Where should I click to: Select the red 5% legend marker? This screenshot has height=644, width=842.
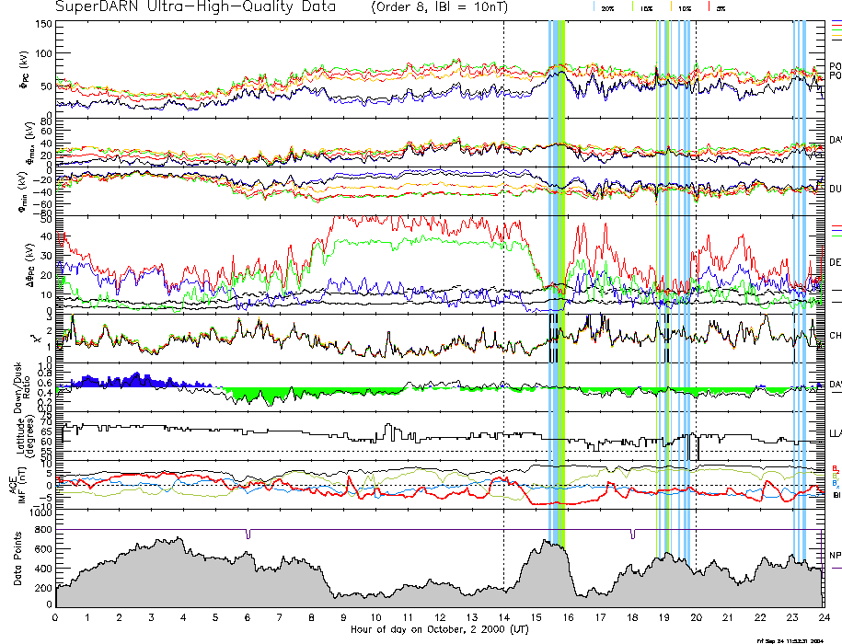(720, 7)
